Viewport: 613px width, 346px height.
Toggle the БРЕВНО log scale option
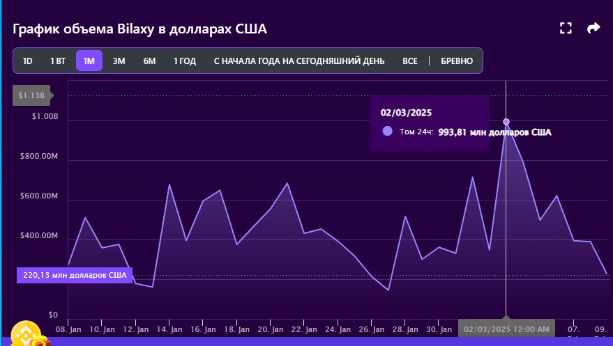pos(457,61)
